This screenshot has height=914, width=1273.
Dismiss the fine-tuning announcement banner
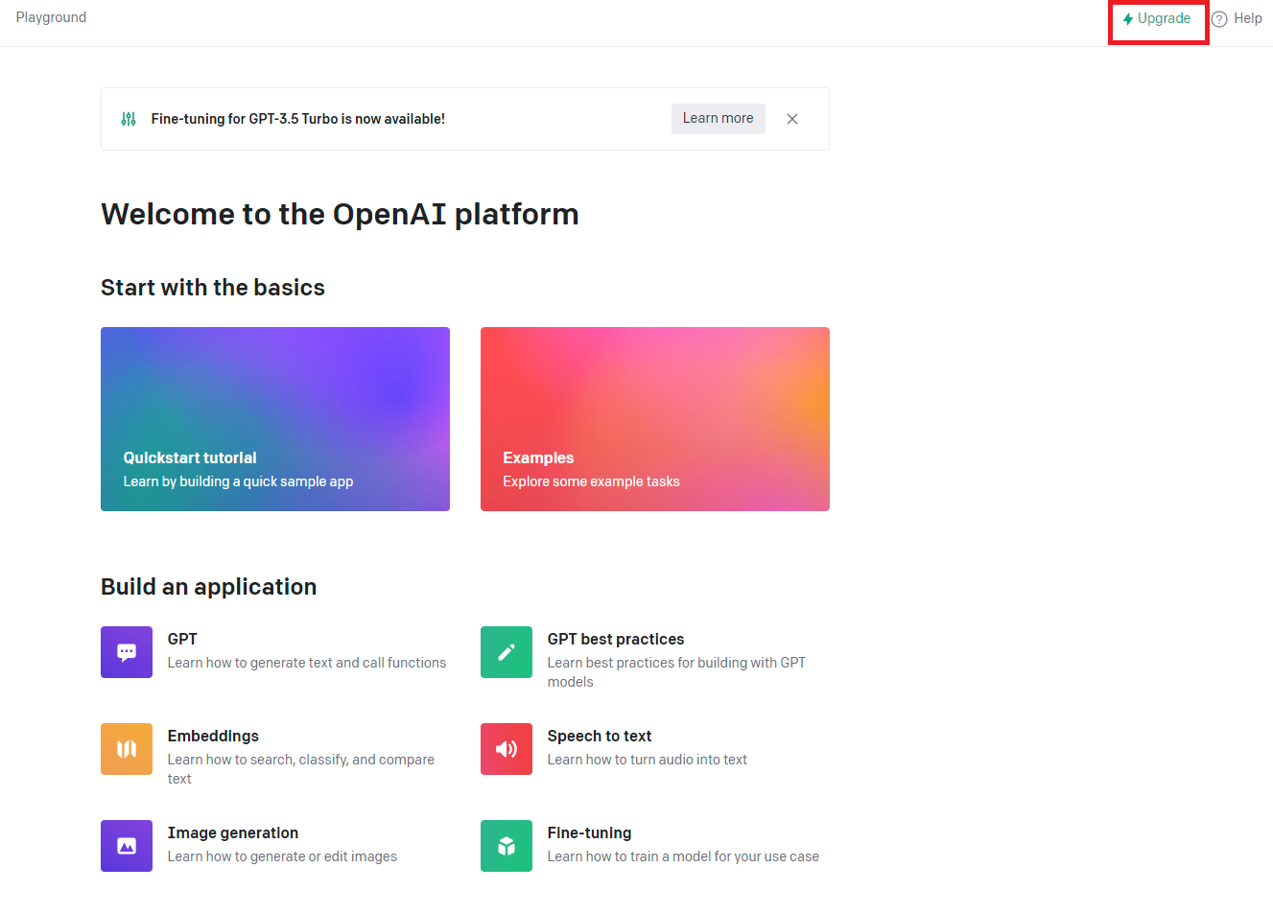[792, 119]
